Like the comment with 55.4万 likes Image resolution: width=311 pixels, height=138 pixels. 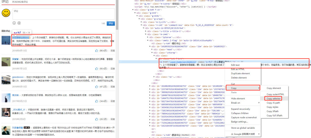(96, 69)
